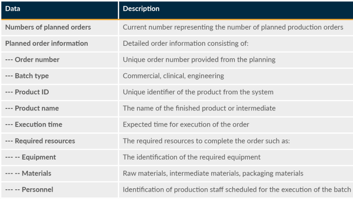Click the "--- Product ID" cell
Viewport: 353px width, 199px height.
point(27,92)
